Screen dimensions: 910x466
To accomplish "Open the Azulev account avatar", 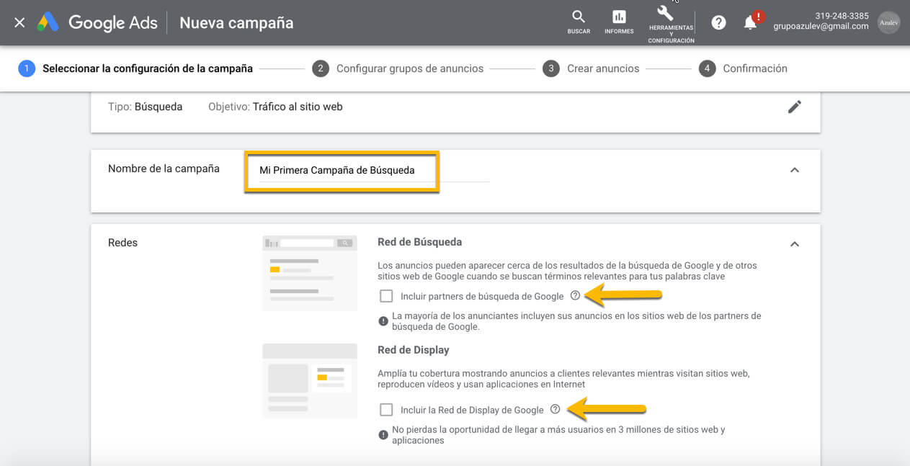I will click(888, 22).
